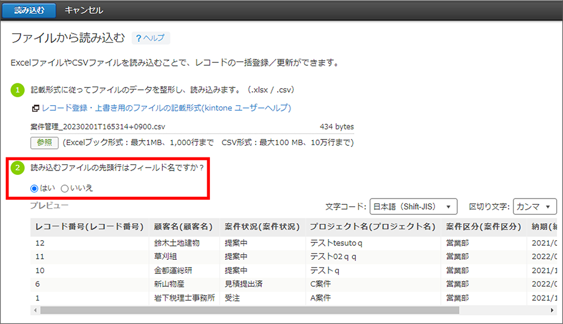Open the 文字コード Shift-JIS dropdown

pos(413,206)
